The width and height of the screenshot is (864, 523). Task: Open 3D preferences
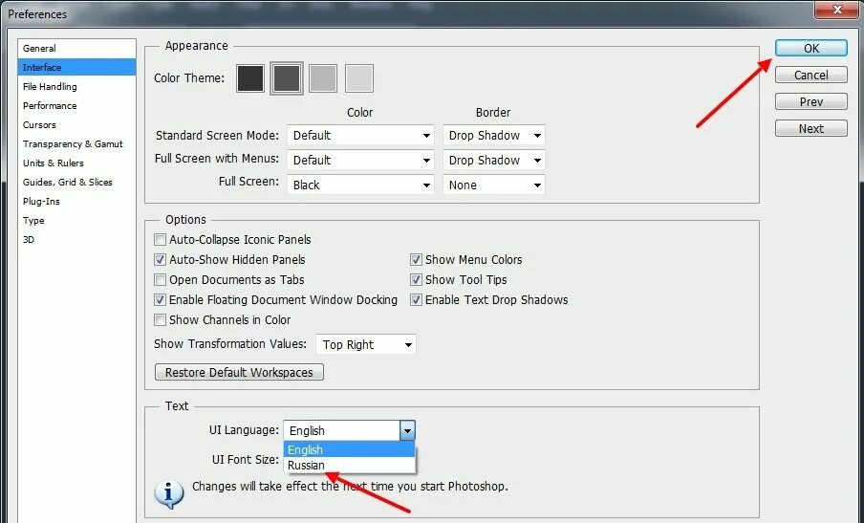point(76,240)
